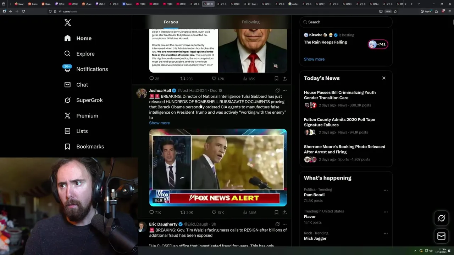
Task: Bookmark the top post with 18K views
Action: click(x=276, y=79)
